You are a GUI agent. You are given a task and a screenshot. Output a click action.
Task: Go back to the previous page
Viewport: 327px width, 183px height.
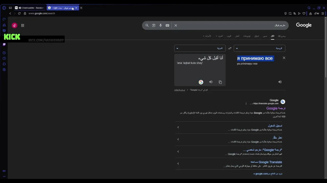click(10, 13)
